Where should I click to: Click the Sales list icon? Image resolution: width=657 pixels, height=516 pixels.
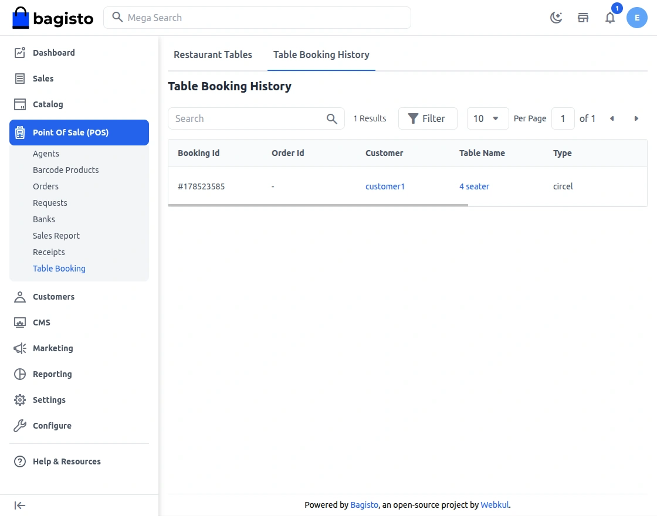20,79
